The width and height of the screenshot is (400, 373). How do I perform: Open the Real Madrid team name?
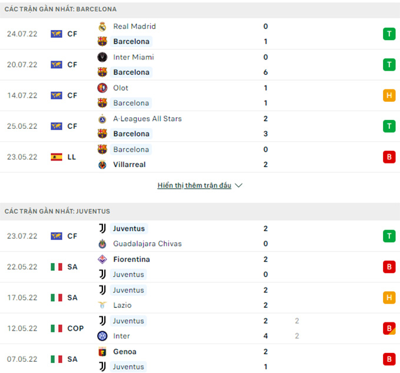(x=135, y=26)
